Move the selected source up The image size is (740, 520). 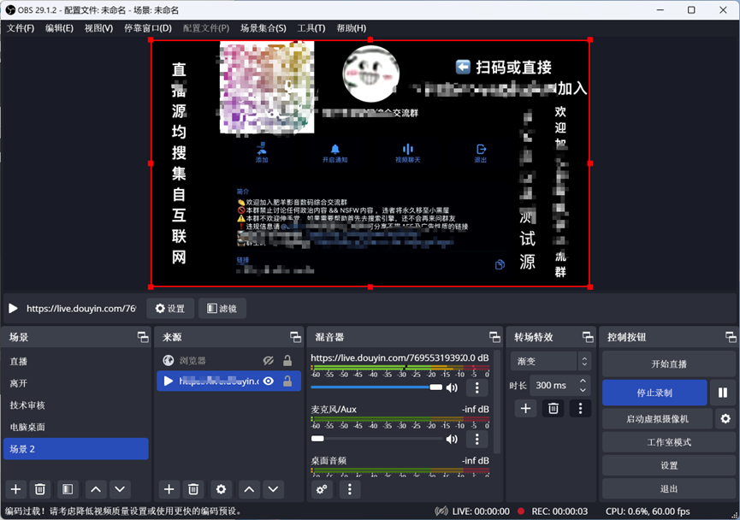click(x=249, y=489)
